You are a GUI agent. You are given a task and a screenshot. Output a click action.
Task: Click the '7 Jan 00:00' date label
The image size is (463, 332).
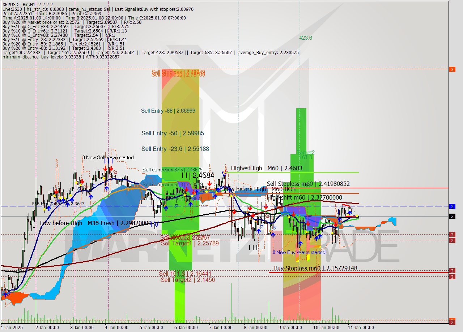[221, 328]
